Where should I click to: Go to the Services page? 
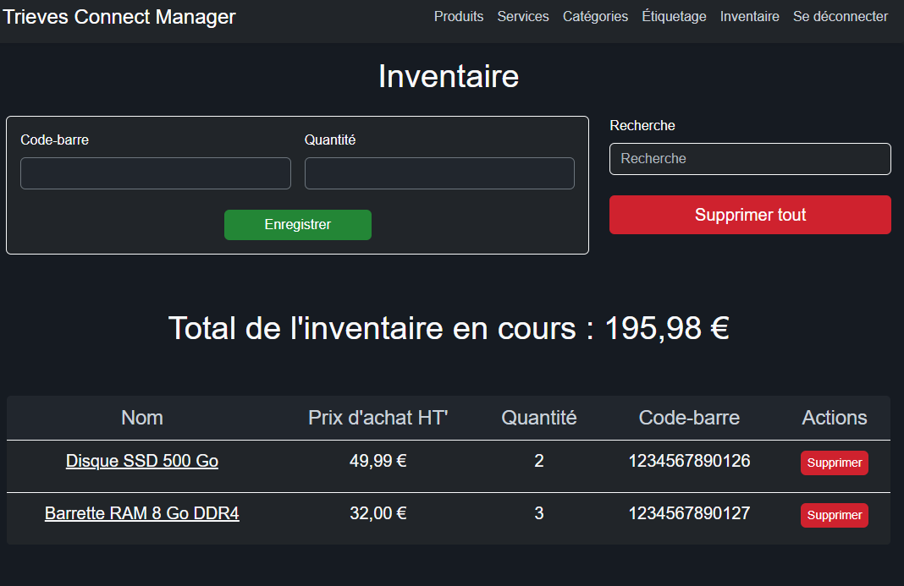[x=523, y=17]
